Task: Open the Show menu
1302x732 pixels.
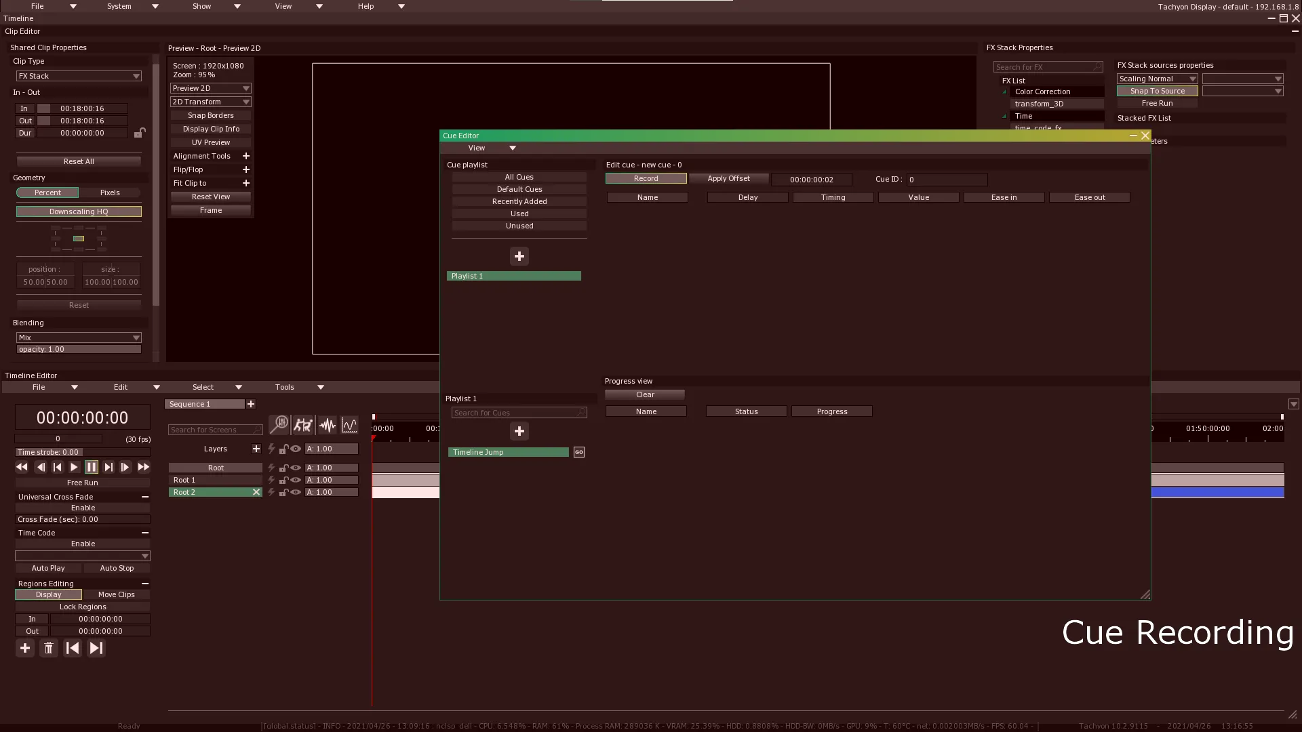Action: click(x=217, y=6)
